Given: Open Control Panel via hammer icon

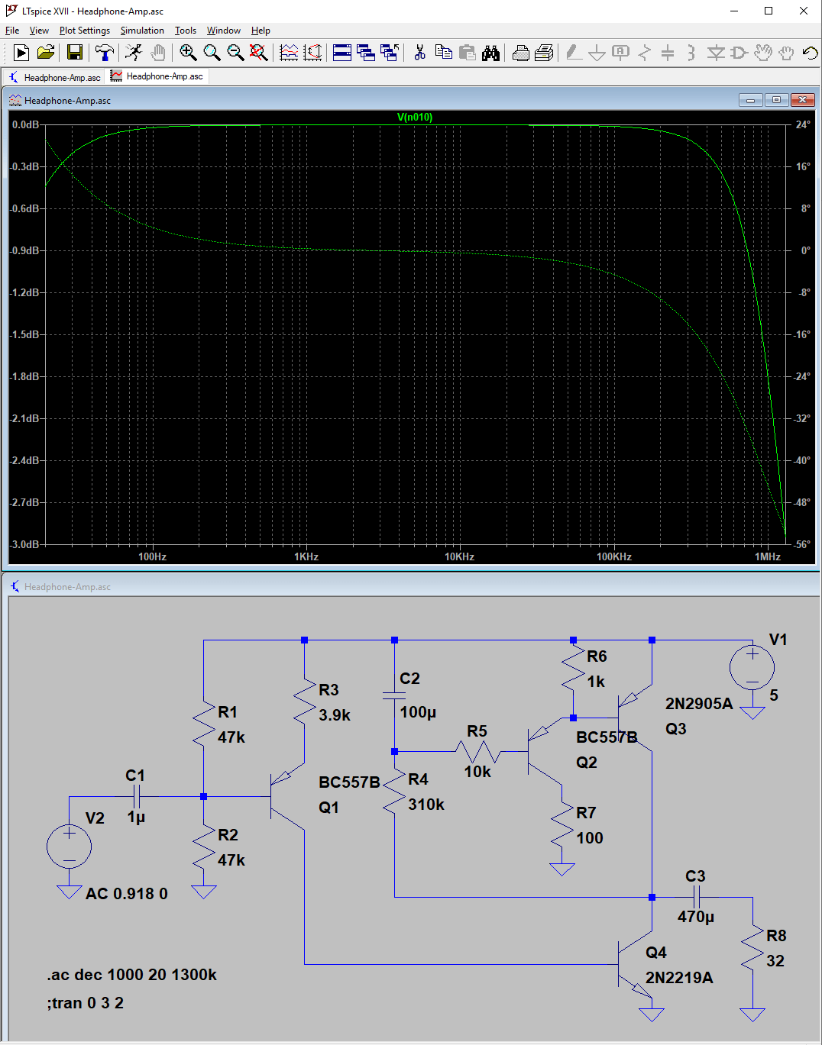Looking at the screenshot, I should coord(104,53).
